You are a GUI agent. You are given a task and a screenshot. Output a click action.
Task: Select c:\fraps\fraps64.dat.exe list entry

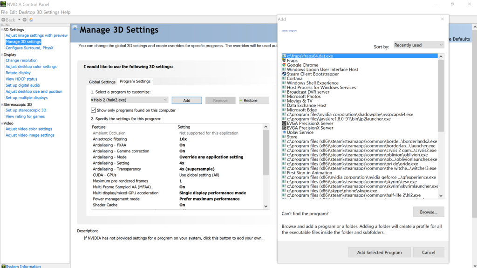point(360,56)
